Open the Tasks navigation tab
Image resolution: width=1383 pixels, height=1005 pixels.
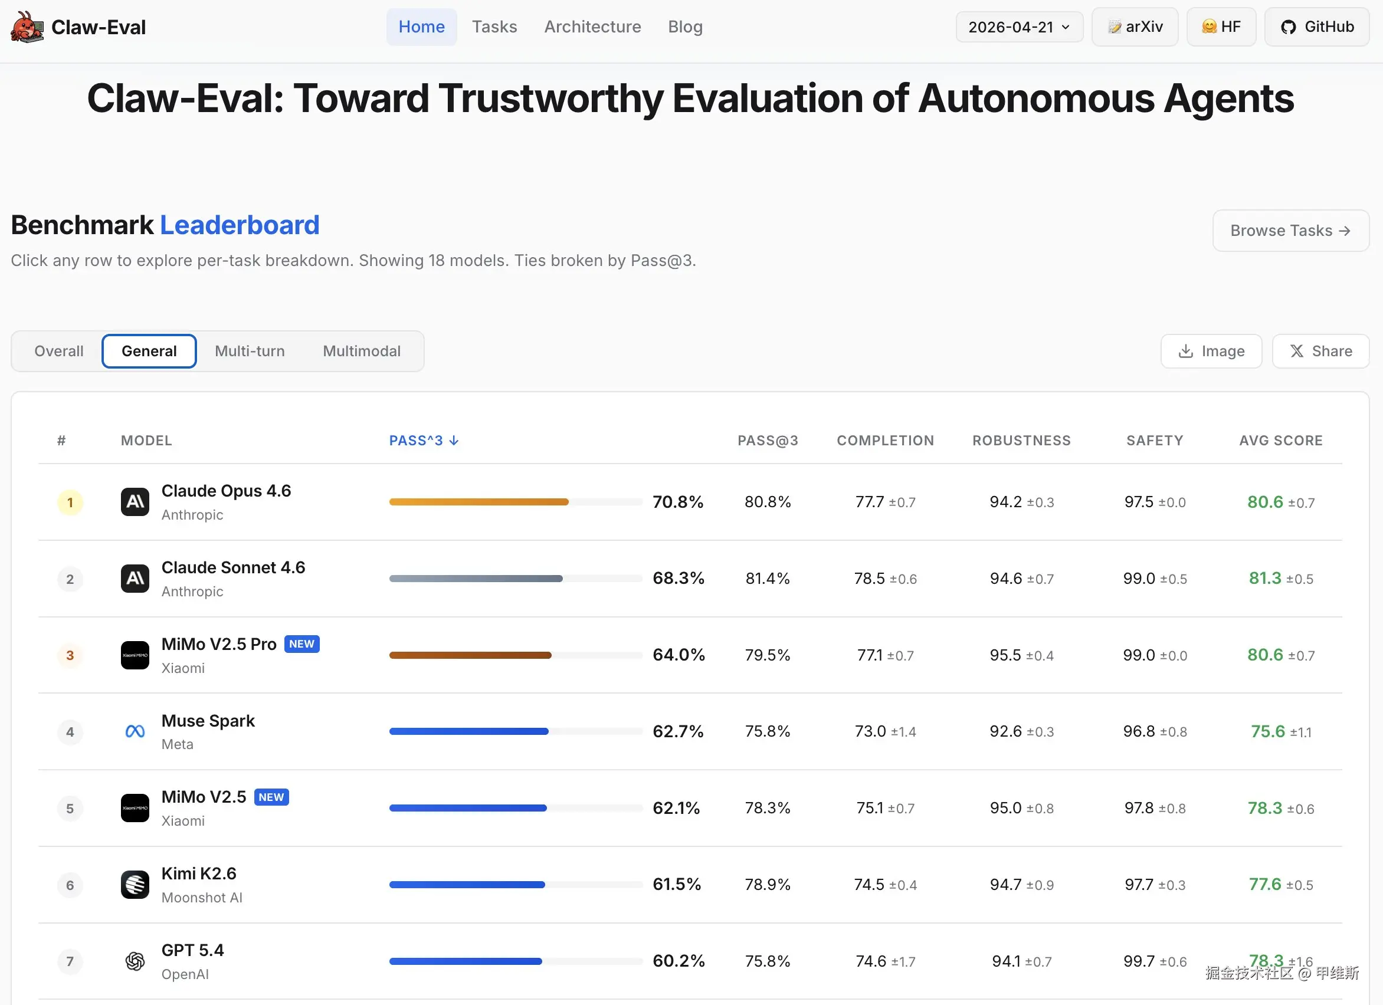pyautogui.click(x=494, y=27)
